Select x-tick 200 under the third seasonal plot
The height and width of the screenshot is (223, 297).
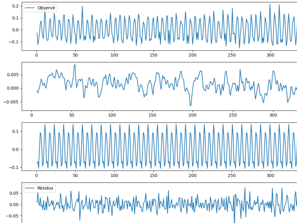[192, 176]
